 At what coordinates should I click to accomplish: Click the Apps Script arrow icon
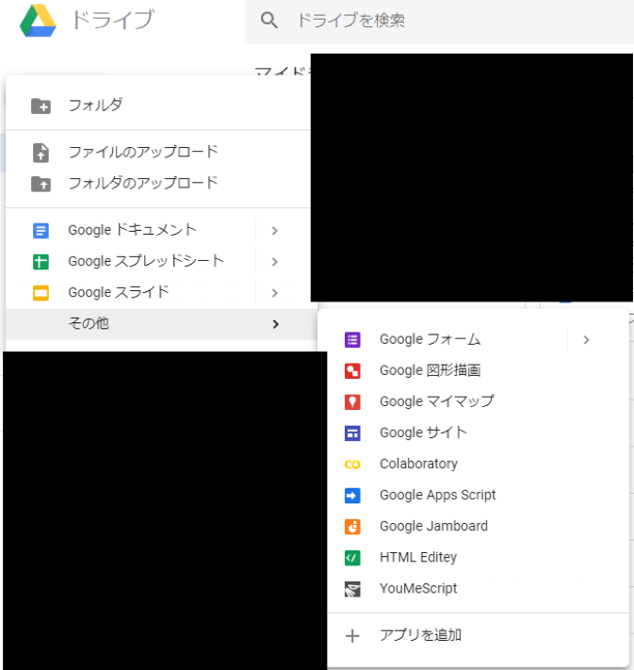coord(352,496)
